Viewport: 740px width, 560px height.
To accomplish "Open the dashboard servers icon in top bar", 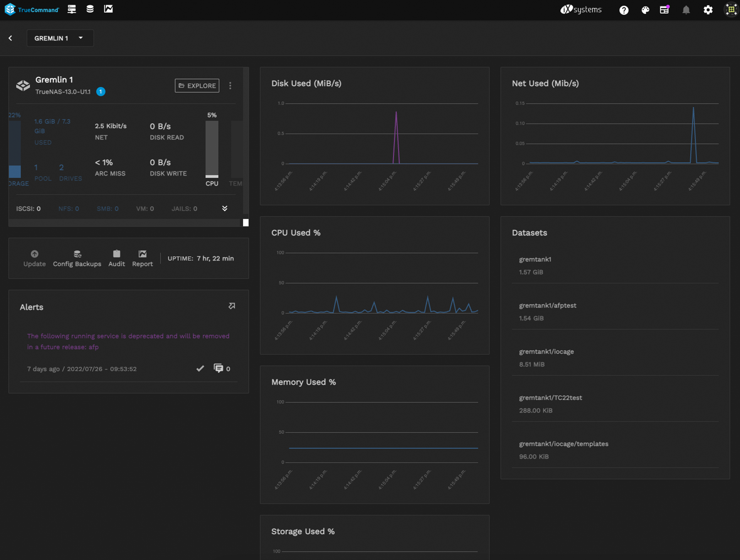I will pyautogui.click(x=72, y=9).
